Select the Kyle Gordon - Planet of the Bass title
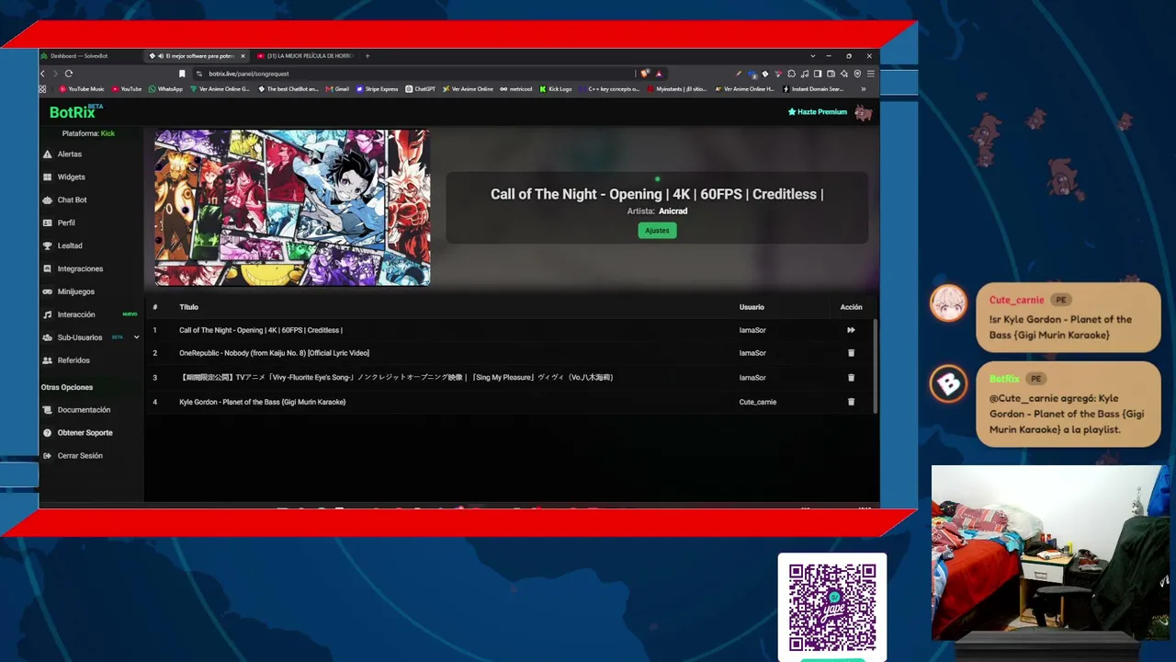Viewport: 1176px width, 662px height. click(263, 402)
